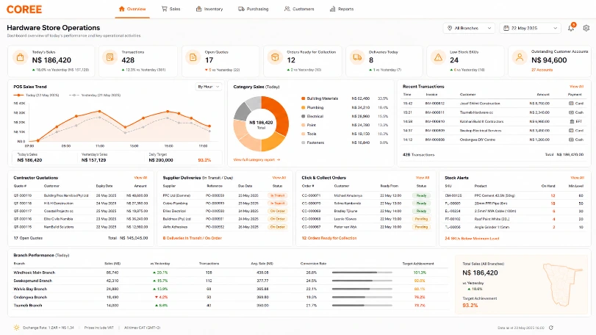Click Pending status for order CC-000067
This screenshot has height=335, width=596.
coord(421,227)
